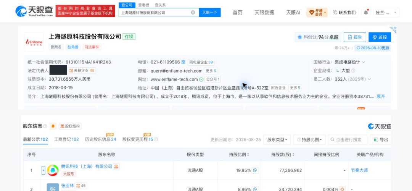Click the orange shareholder alert bell icon
Image resolution: width=412 pixels, height=191 pixels.
(x=53, y=126)
